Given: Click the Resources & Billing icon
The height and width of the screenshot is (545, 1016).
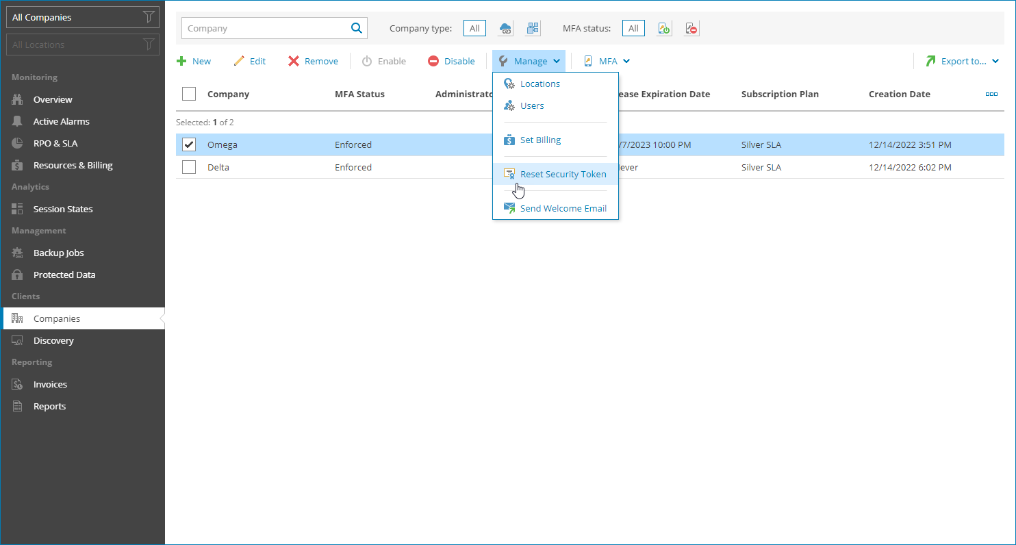Looking at the screenshot, I should 18,165.
